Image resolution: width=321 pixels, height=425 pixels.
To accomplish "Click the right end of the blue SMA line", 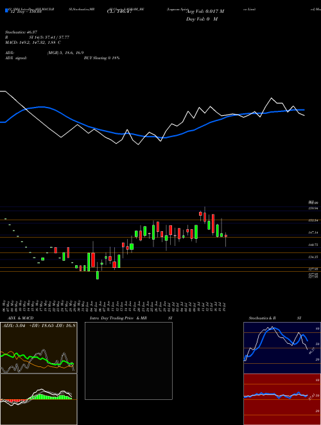I will click(304, 109).
